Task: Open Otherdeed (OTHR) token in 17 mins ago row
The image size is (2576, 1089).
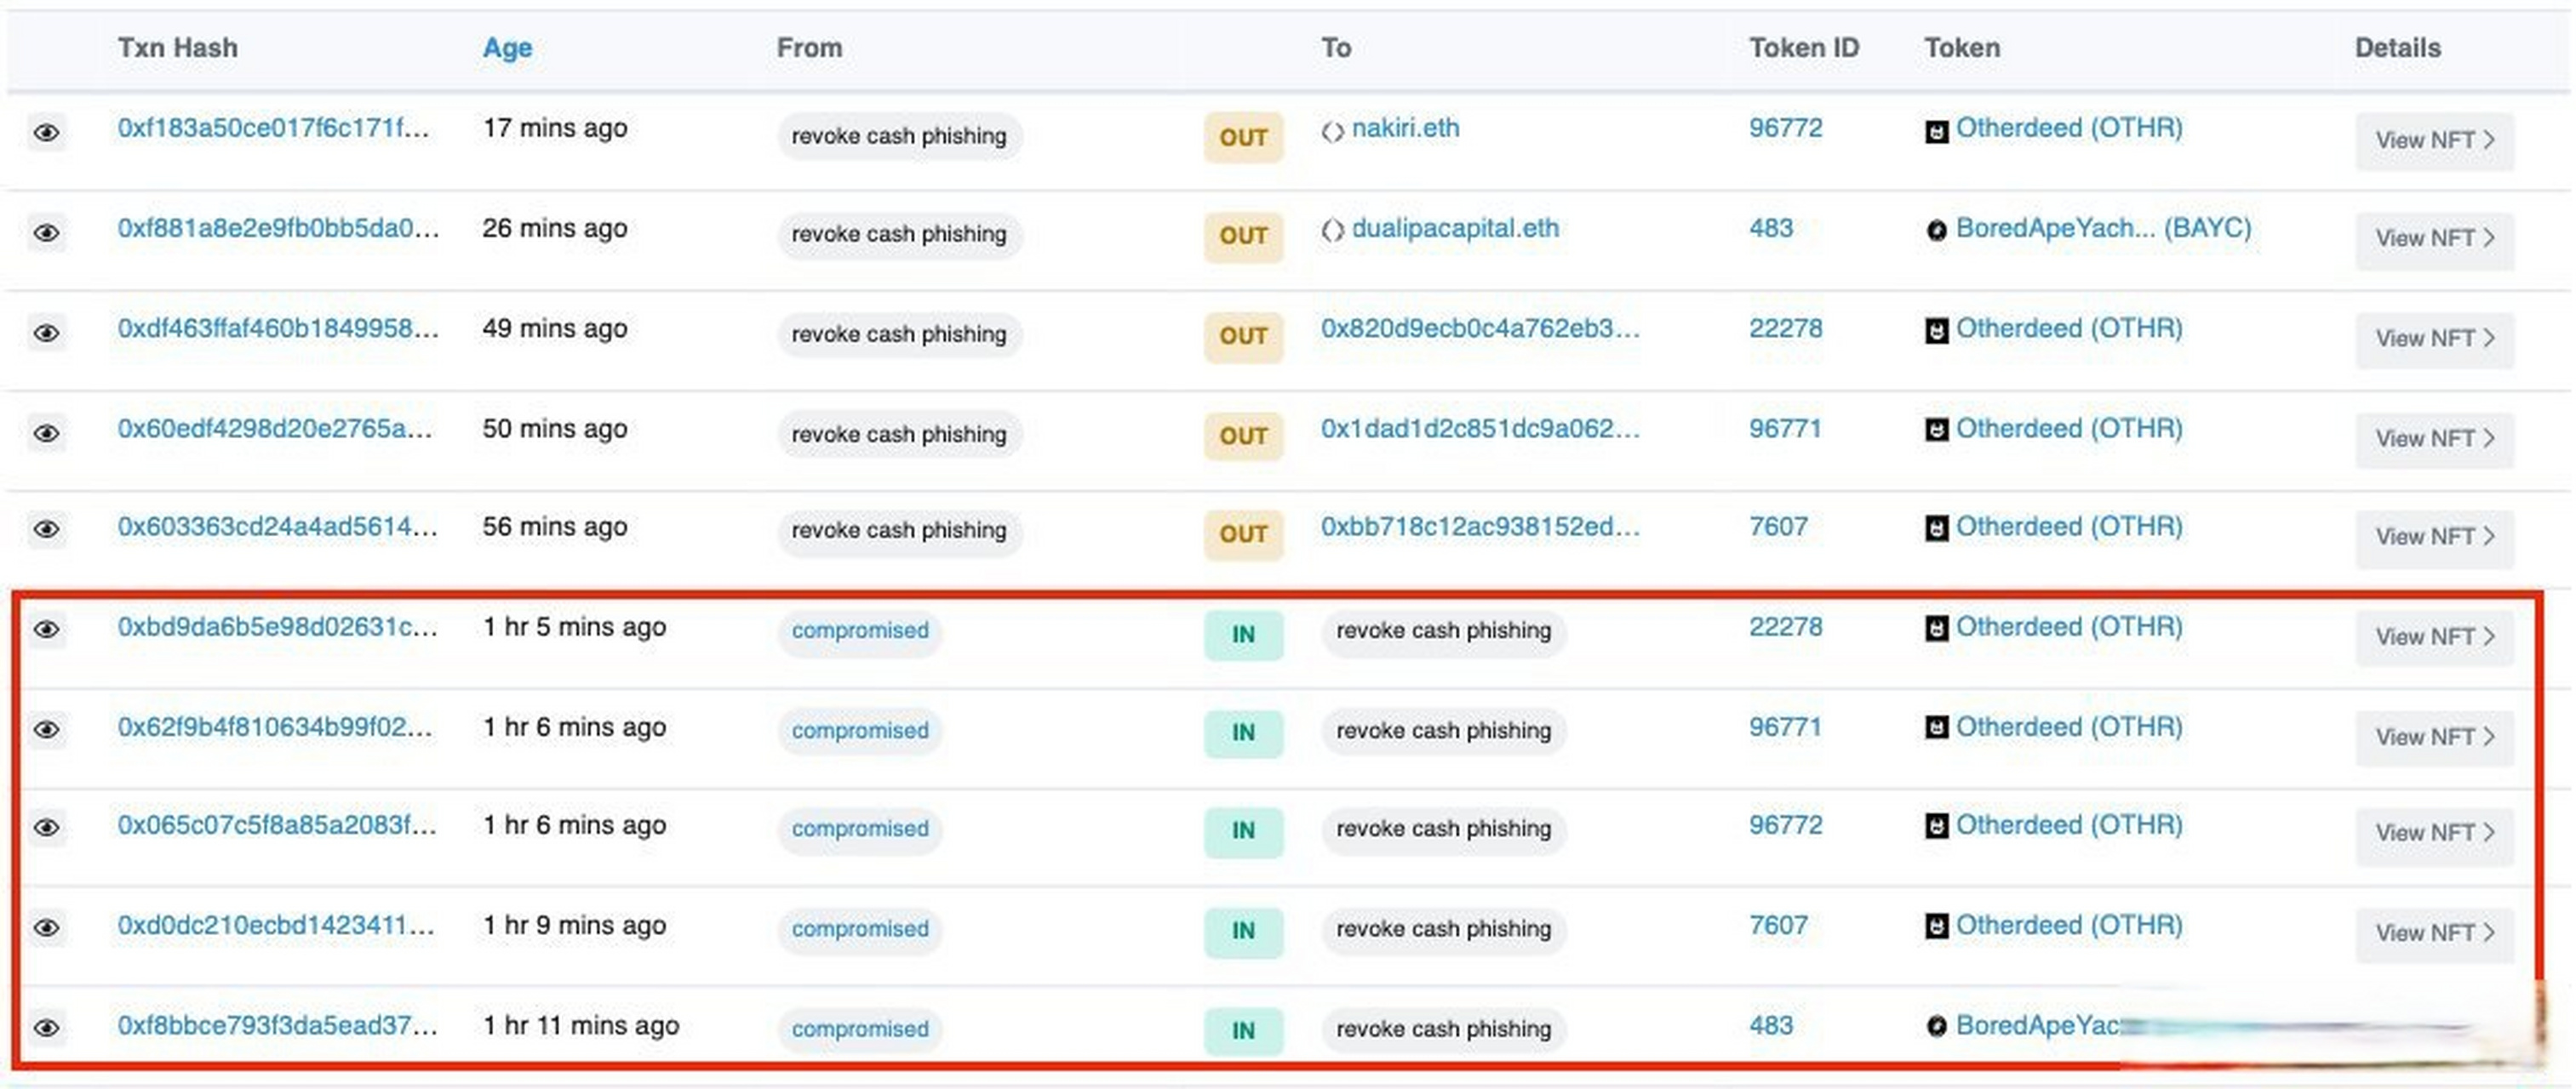Action: coord(2069,128)
